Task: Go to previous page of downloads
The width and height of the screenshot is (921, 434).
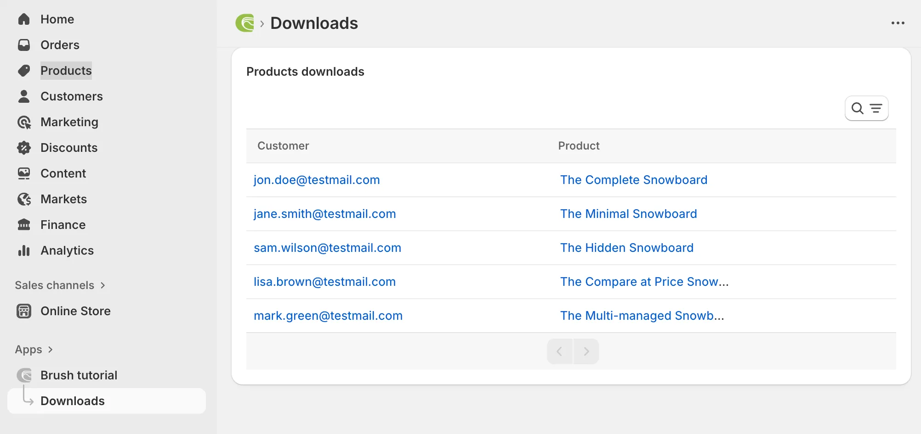Action: pos(559,351)
